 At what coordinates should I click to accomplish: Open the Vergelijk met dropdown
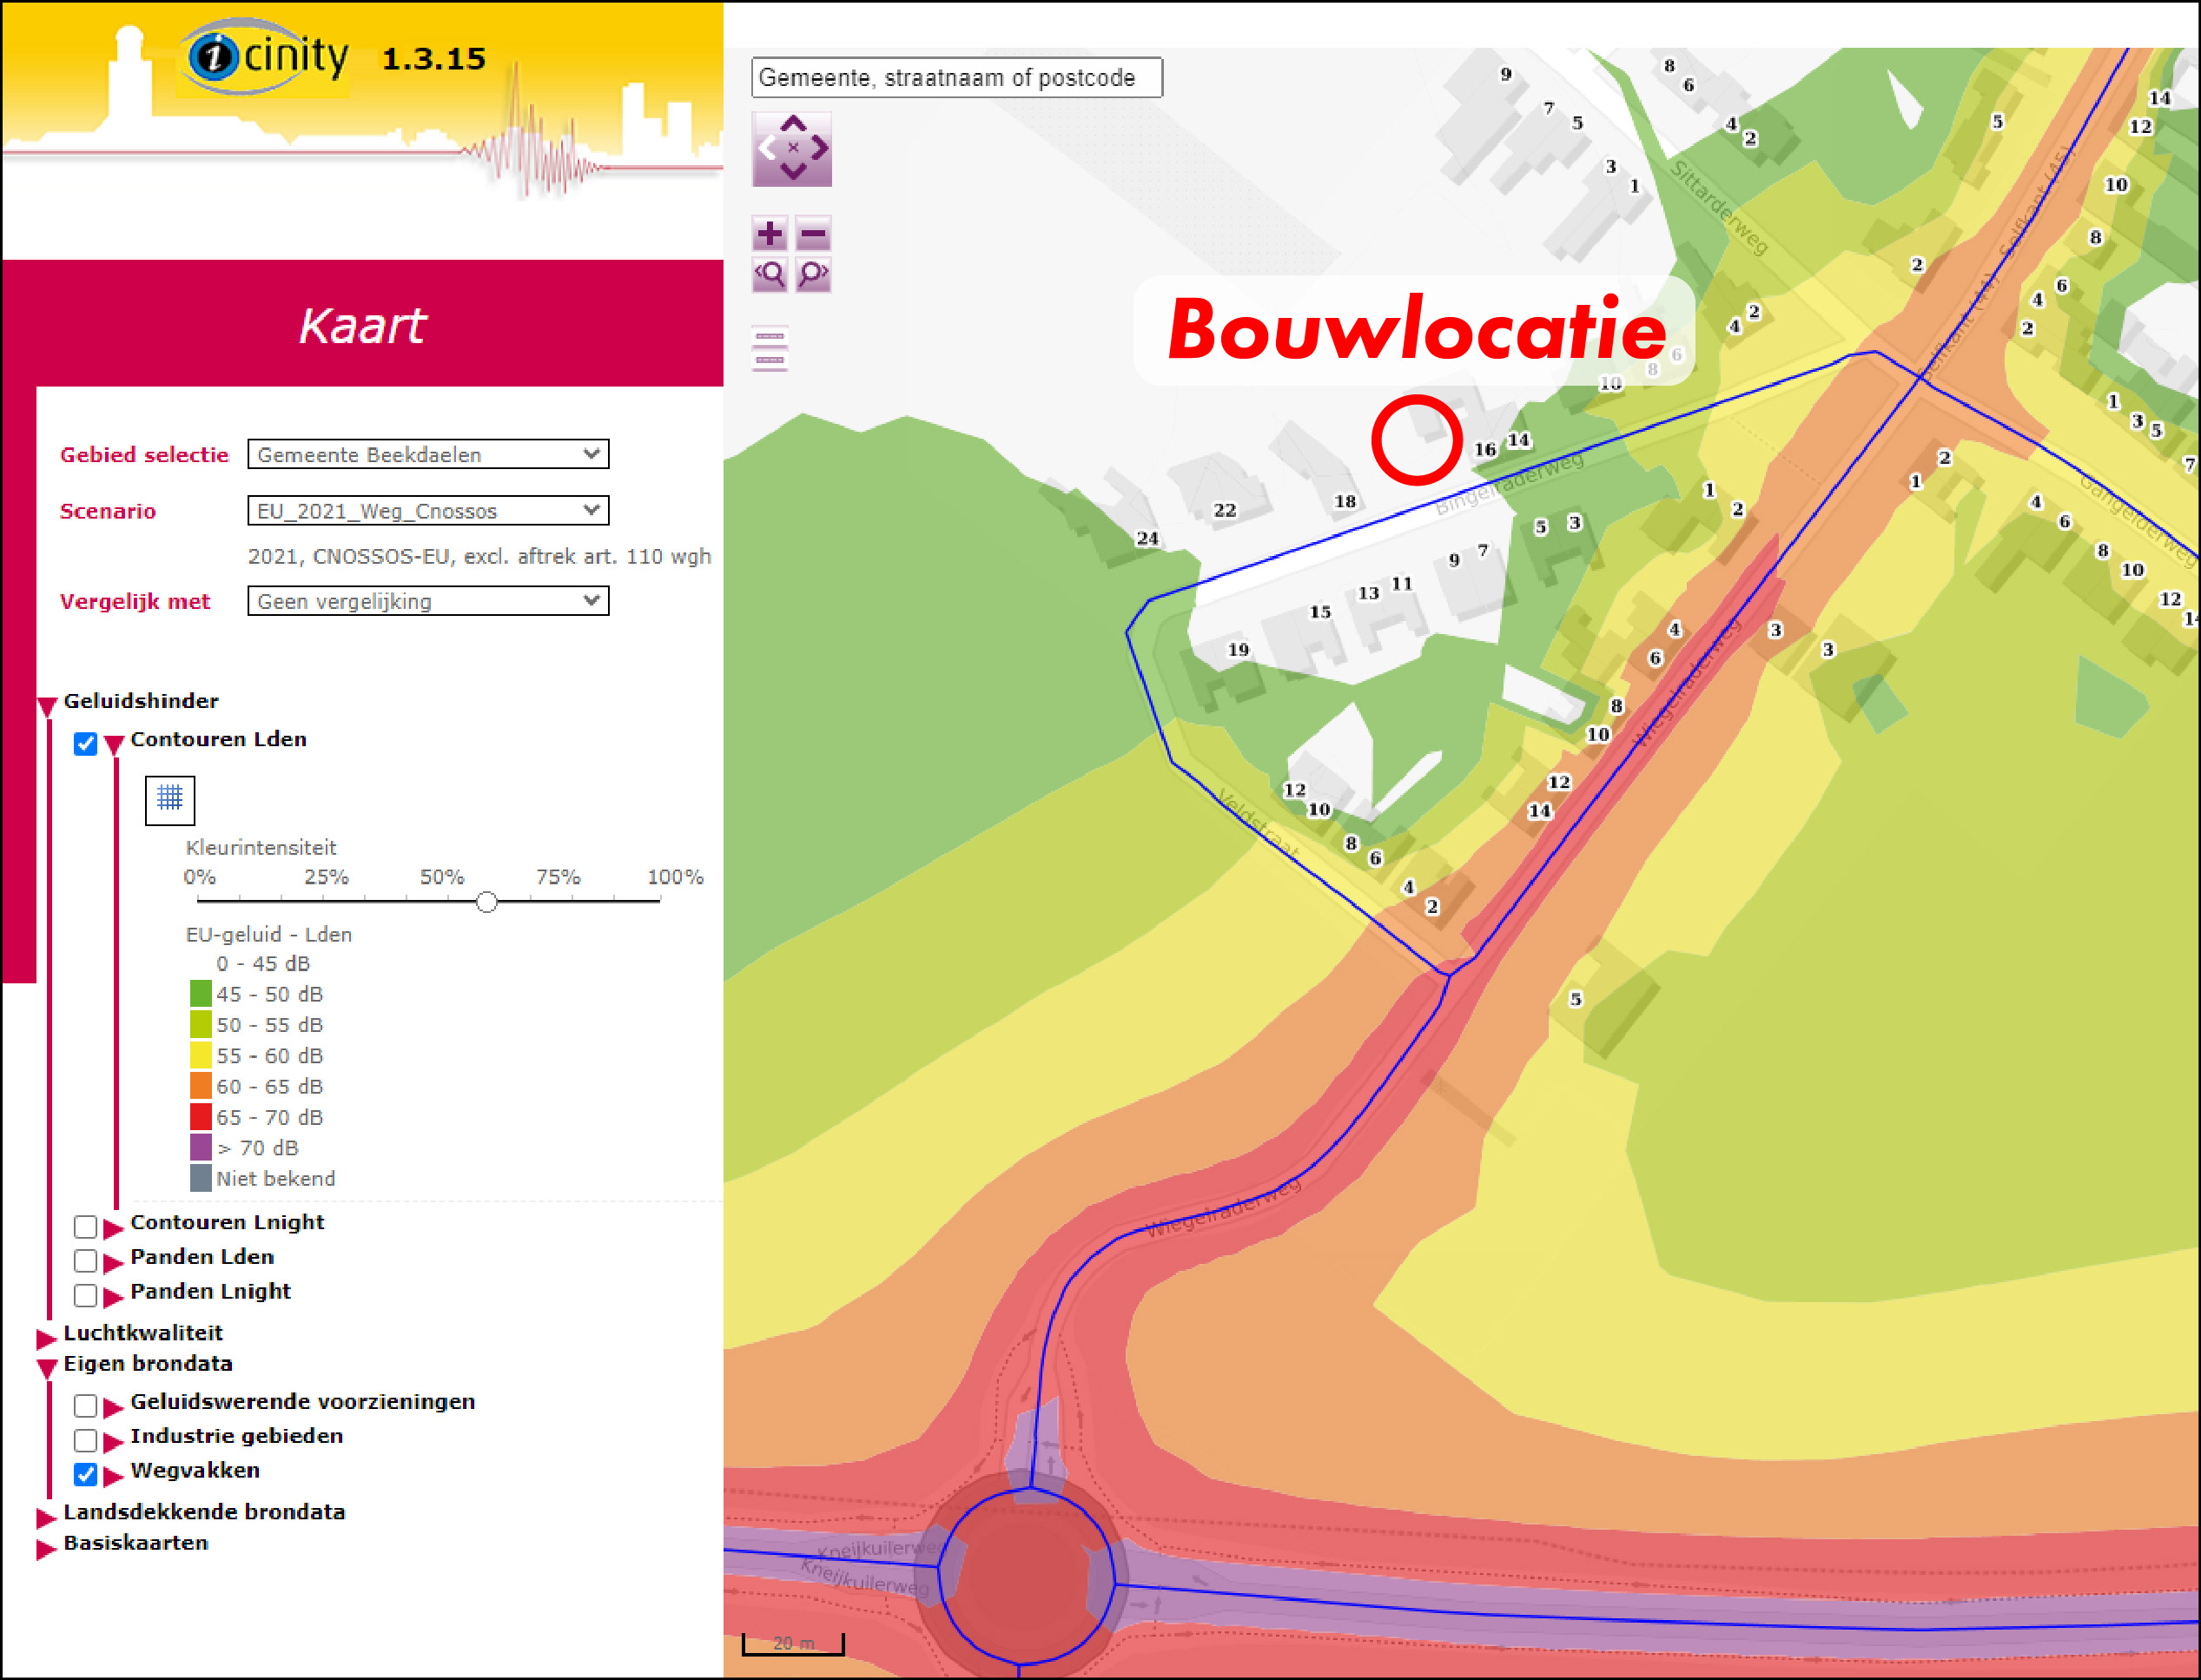click(x=428, y=601)
